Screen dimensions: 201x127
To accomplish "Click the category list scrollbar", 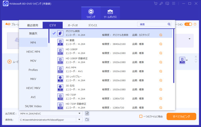I will point(49,36).
